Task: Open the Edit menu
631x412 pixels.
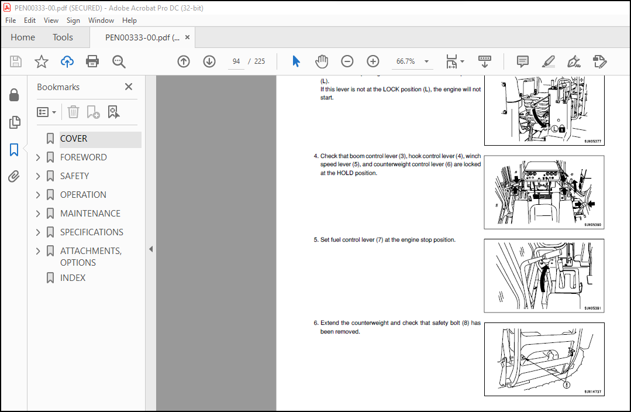Action: (30, 20)
